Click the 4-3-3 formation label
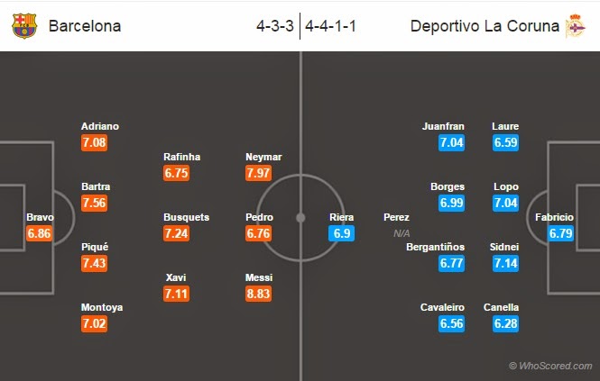This screenshot has width=600, height=381. coord(275,26)
